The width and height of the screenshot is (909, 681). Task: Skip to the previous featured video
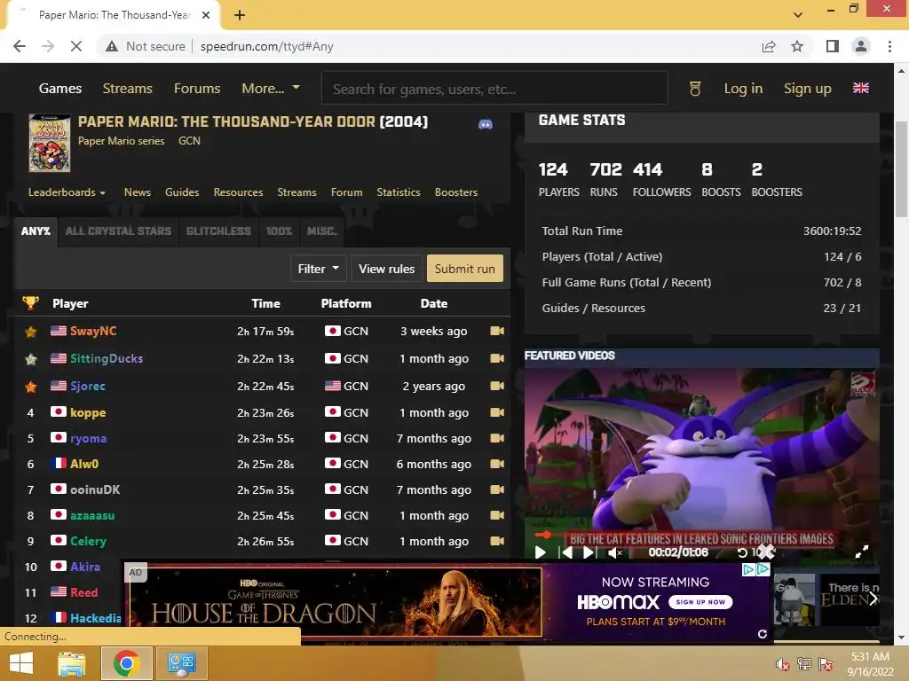click(x=565, y=552)
